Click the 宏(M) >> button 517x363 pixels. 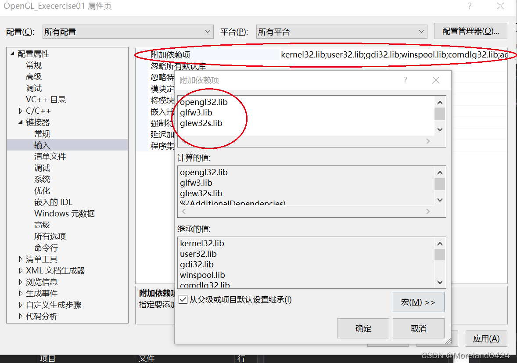point(418,302)
